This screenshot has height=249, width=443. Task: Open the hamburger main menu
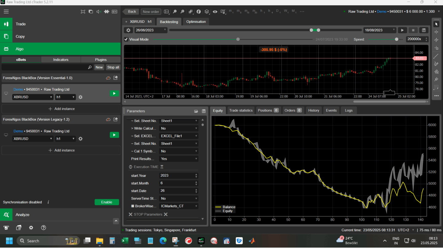[x=6, y=12]
